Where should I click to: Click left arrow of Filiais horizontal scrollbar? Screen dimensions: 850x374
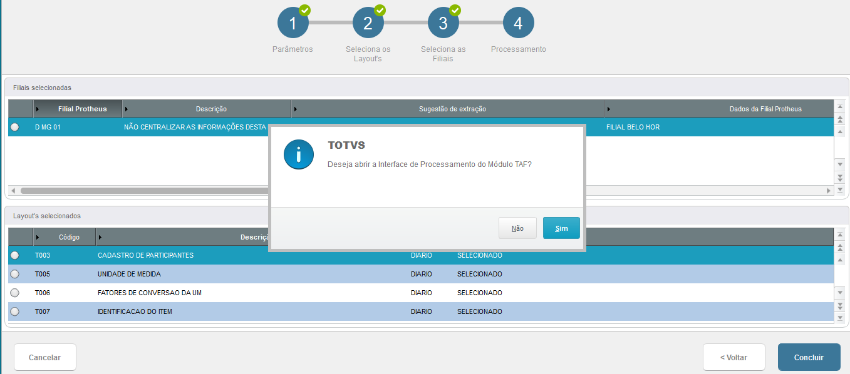click(x=14, y=190)
